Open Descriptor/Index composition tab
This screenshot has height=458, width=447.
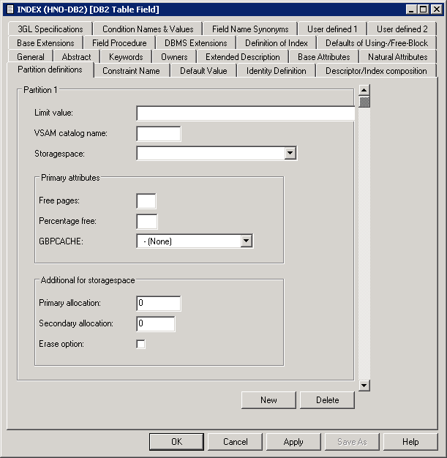[376, 71]
